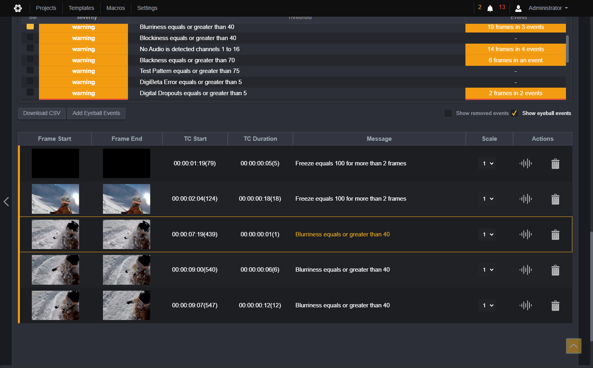The width and height of the screenshot is (593, 368).
Task: Open Scale dropdown for 00:00:09:00(540) event
Action: pyautogui.click(x=487, y=270)
